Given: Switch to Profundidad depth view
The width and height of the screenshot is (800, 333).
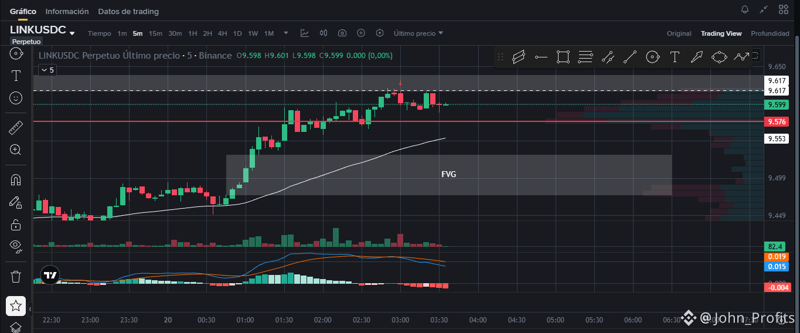Looking at the screenshot, I should coord(770,33).
